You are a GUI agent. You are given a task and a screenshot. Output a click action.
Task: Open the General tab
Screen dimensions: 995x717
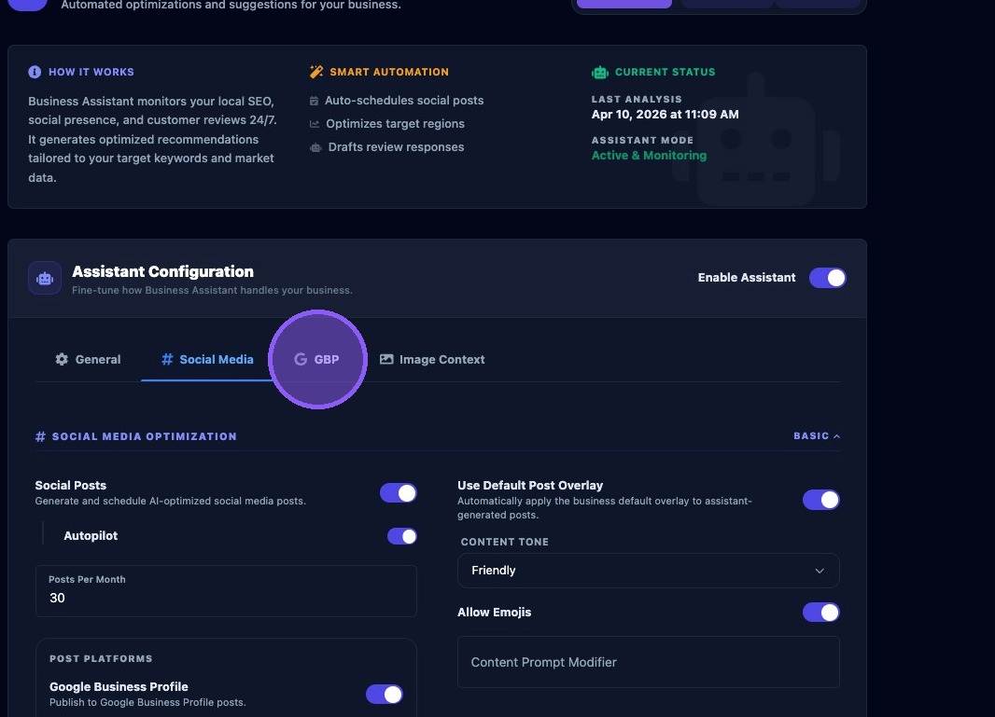coord(88,360)
